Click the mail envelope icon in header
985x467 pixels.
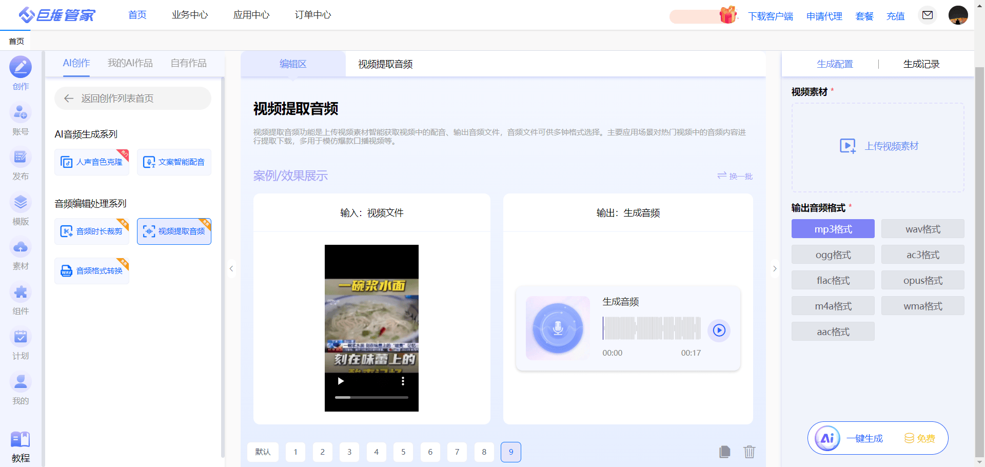(927, 15)
